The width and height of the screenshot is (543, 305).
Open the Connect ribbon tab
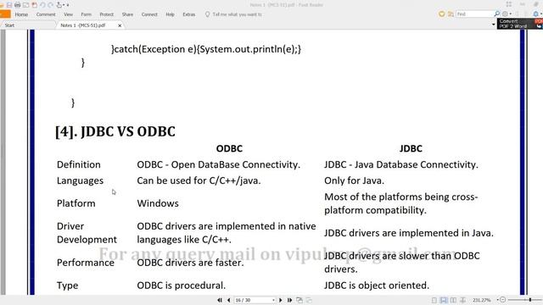click(x=149, y=14)
